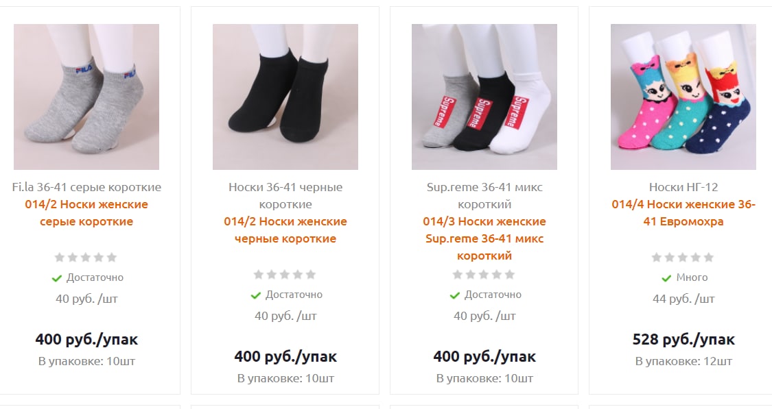Click the 528 руб./упак price
The width and height of the screenshot is (772, 409).
point(683,339)
